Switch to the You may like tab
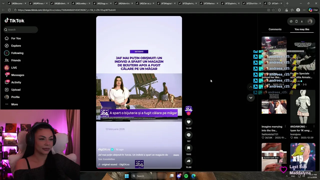The height and width of the screenshot is (180, 320). (x=302, y=29)
